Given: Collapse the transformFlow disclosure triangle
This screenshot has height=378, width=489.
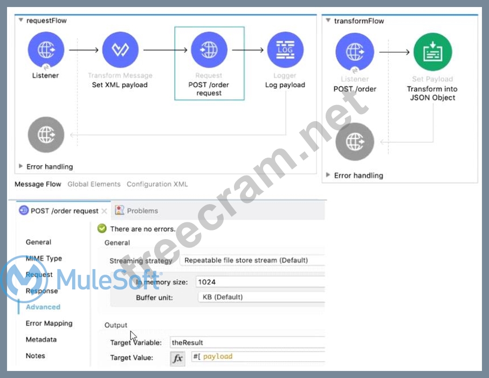Looking at the screenshot, I should (x=328, y=20).
